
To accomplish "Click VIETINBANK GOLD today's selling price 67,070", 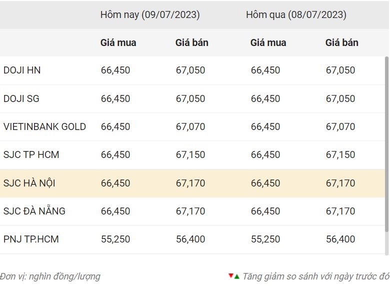I will coord(190,127).
